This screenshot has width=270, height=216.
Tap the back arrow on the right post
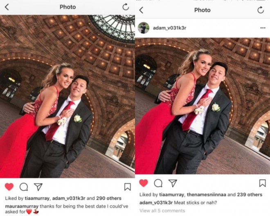pyautogui.click(x=141, y=10)
